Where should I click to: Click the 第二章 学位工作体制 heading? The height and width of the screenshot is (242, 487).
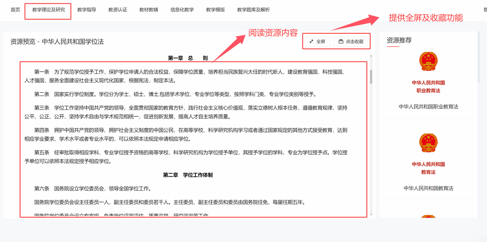coord(188,175)
